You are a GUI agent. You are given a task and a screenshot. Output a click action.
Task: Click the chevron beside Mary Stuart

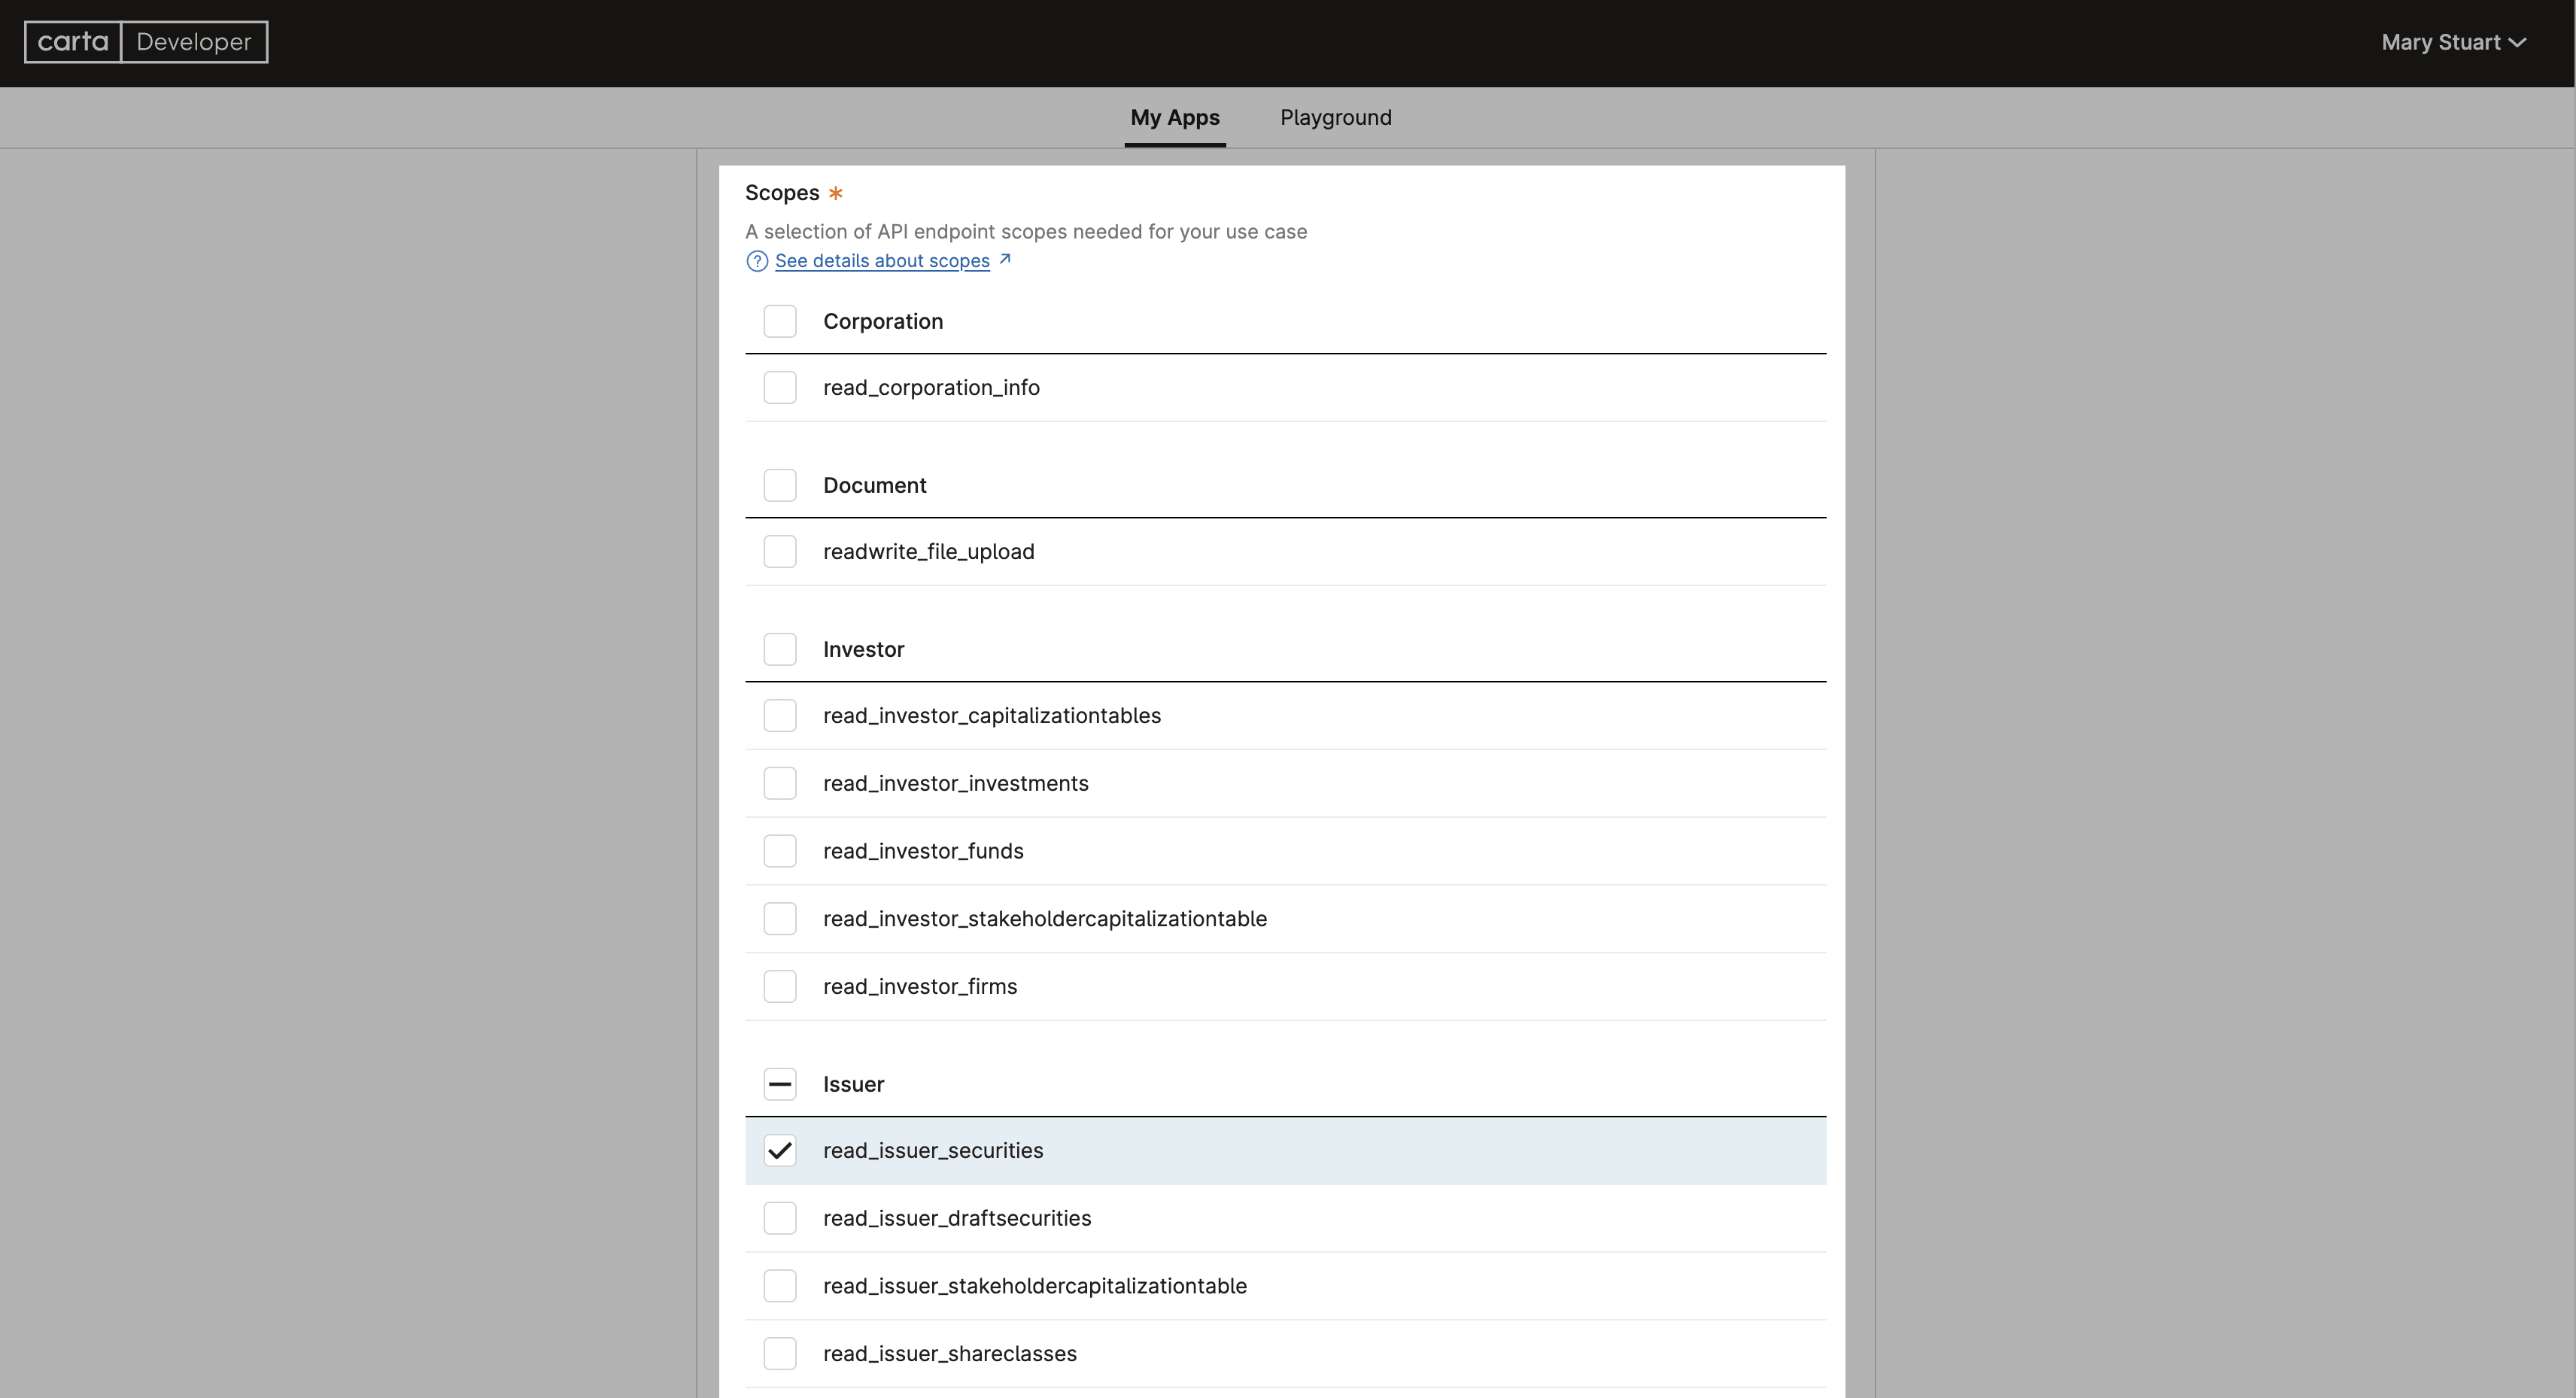(x=2518, y=42)
